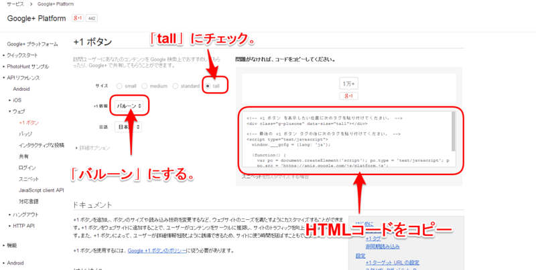This screenshot has width=536, height=270.
Task: Open 非同期読み込み link in contents box
Action: (383, 246)
